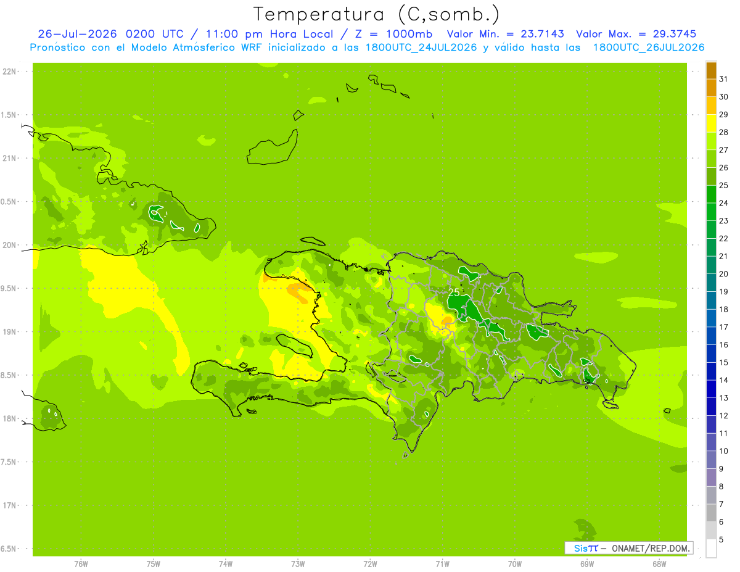740x572 pixels.
Task: Click the legend number '20'
Action: [x=723, y=274]
